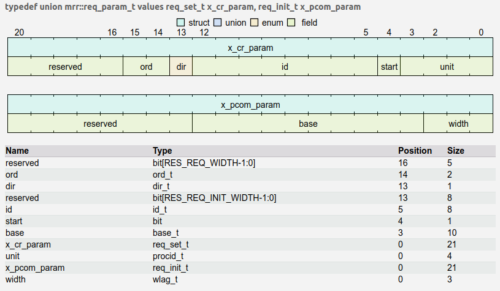Click the enum legend color swatch
Screen dimensions: 500x291
pos(256,23)
